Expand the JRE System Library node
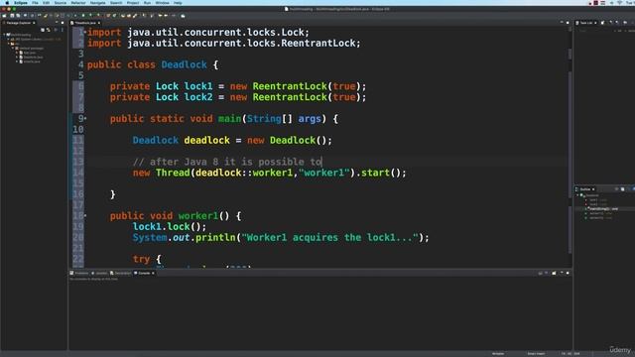 pyautogui.click(x=9, y=39)
